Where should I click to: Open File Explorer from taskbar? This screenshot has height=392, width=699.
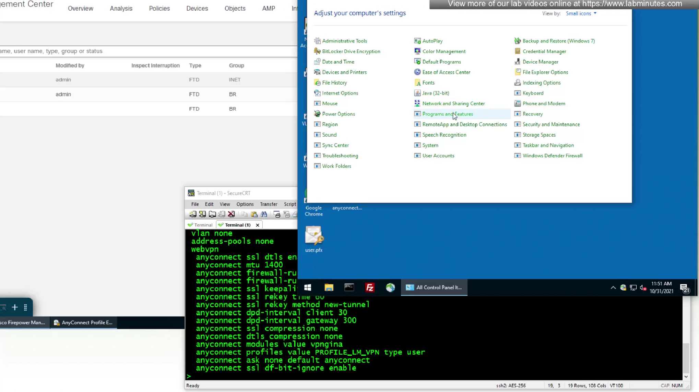[x=329, y=287]
